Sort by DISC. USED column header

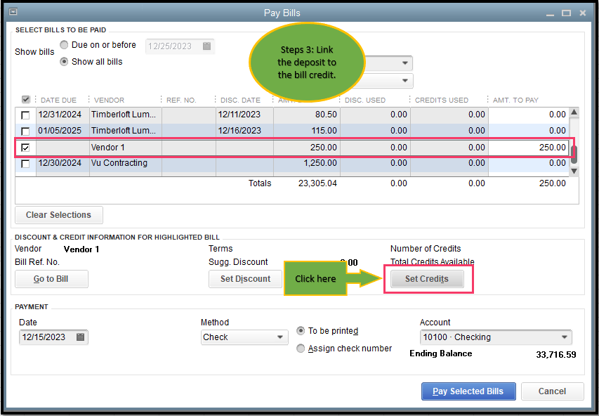pos(365,100)
